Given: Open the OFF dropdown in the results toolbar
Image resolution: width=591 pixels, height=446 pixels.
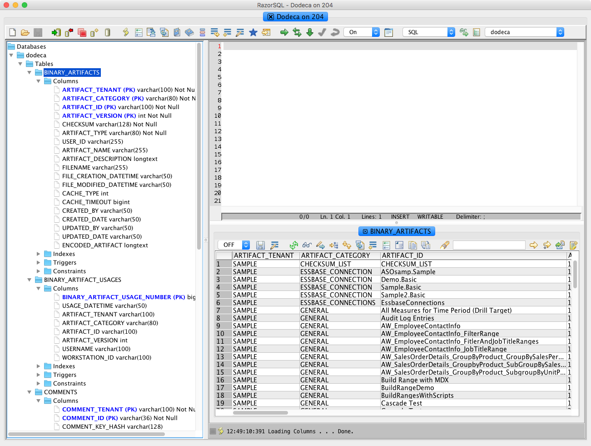Looking at the screenshot, I should [x=233, y=245].
